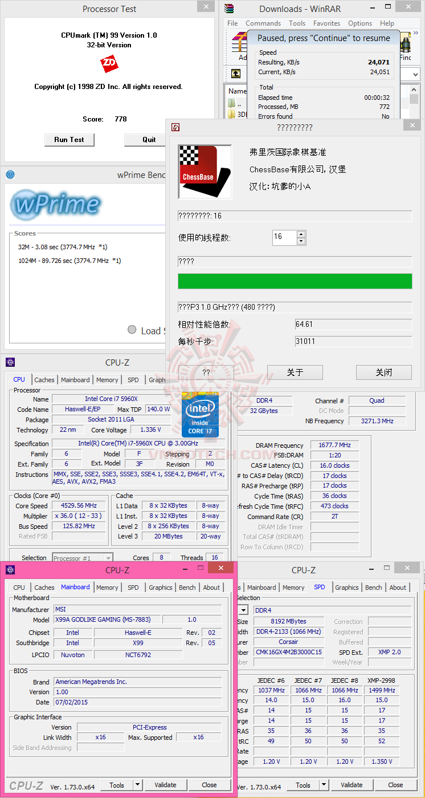
Task: Open Graphics tab in SPD CPU-Z window
Action: 347,588
